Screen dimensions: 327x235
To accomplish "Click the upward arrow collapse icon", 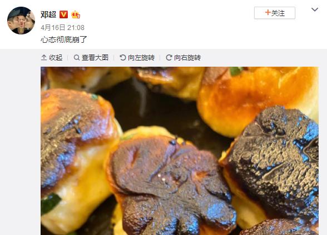I will click(44, 58).
